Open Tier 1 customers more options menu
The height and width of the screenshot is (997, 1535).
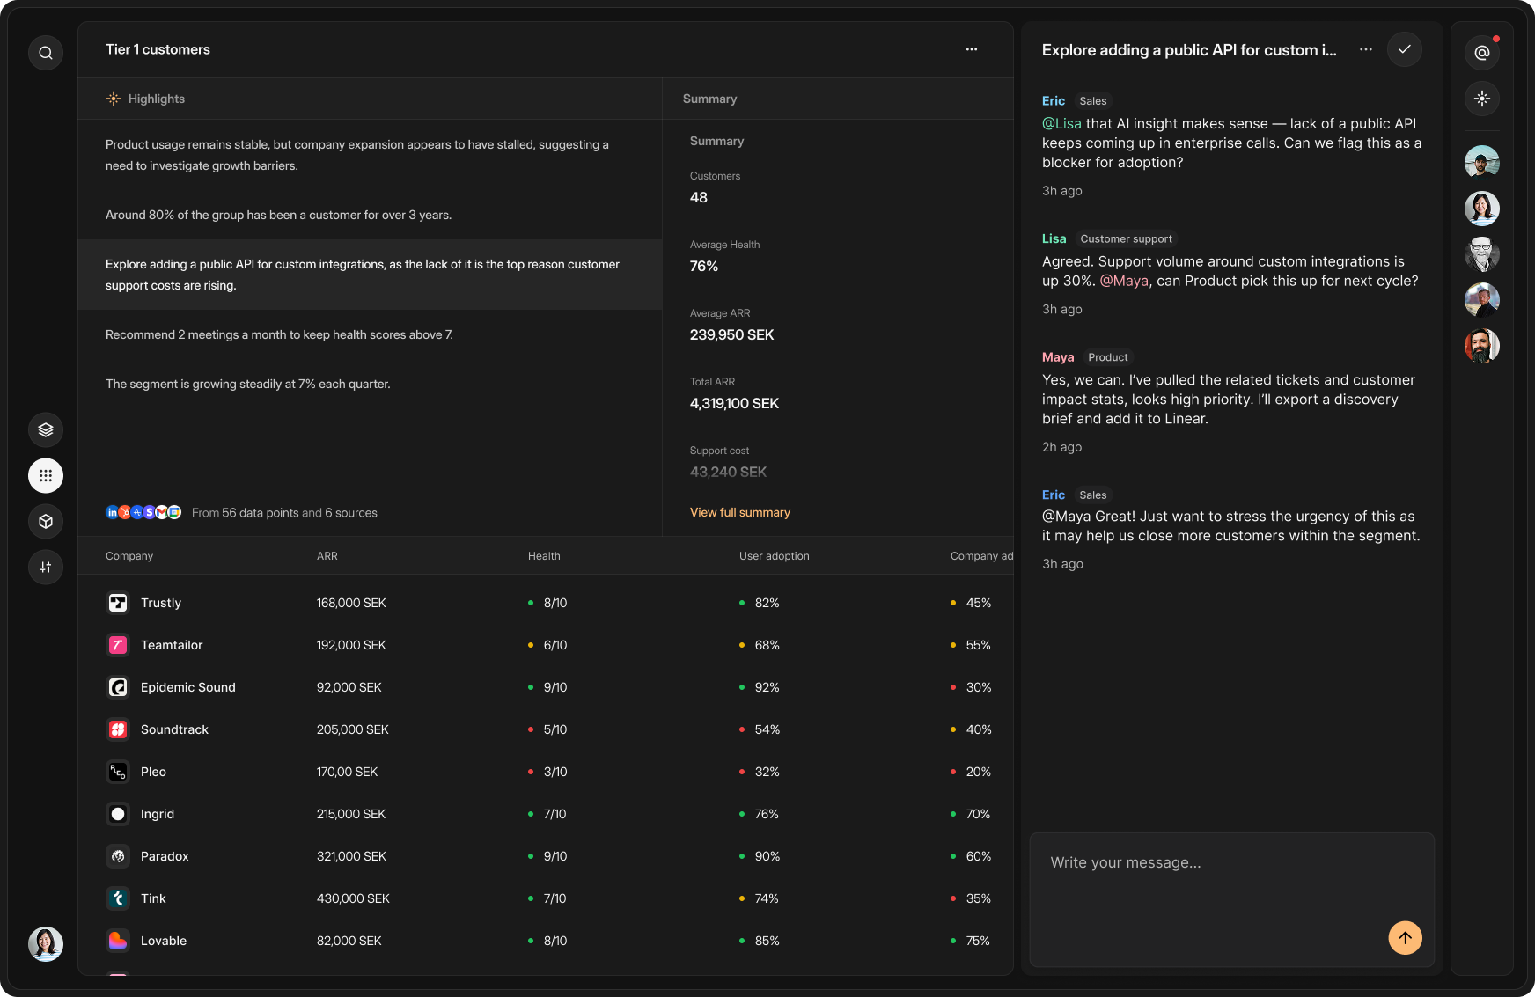coord(972,49)
